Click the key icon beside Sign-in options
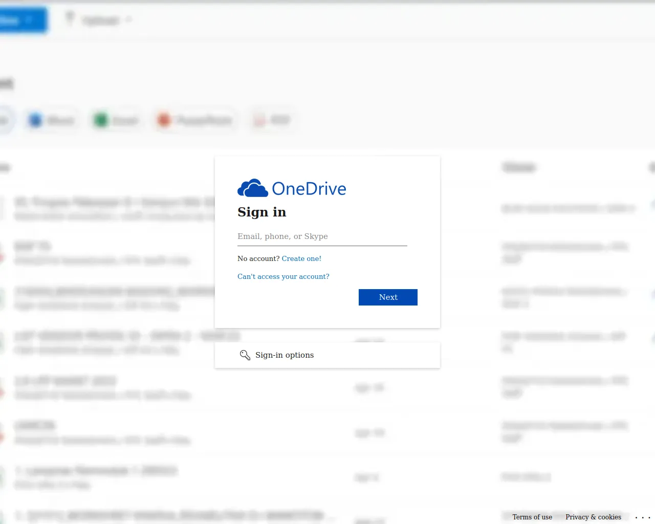Screen dimensions: 655x524 (x=245, y=355)
